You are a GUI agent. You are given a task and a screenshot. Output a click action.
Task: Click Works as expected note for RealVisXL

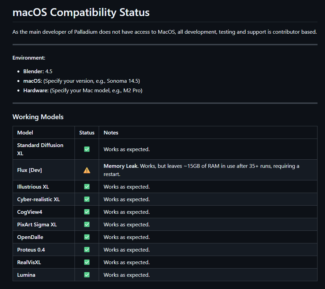click(x=127, y=262)
